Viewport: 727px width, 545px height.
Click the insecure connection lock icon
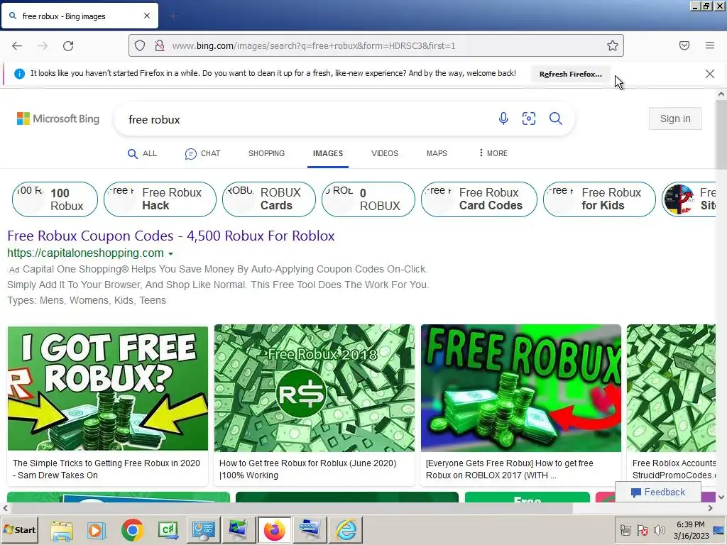(160, 45)
